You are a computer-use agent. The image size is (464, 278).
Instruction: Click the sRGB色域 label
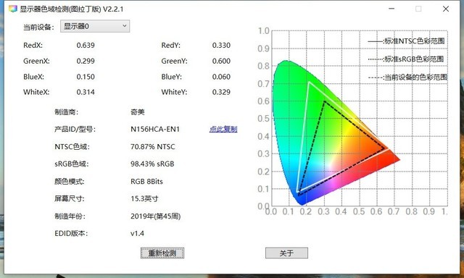(71, 164)
